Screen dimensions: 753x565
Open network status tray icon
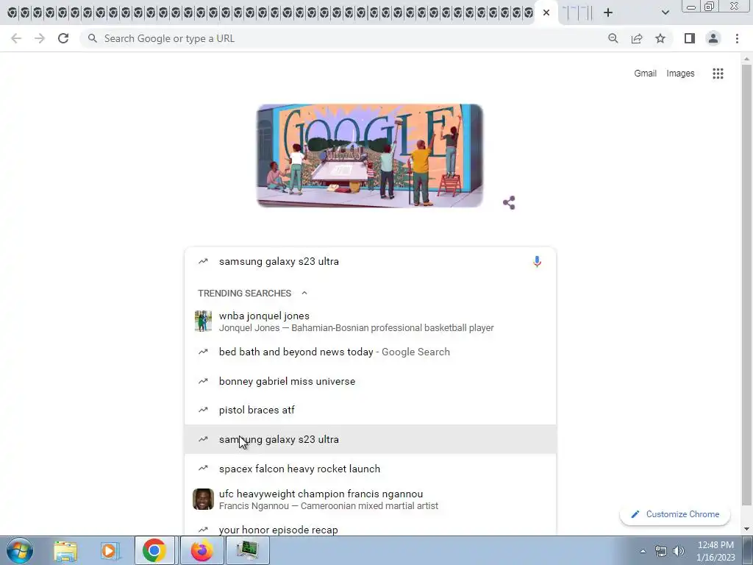tap(661, 551)
